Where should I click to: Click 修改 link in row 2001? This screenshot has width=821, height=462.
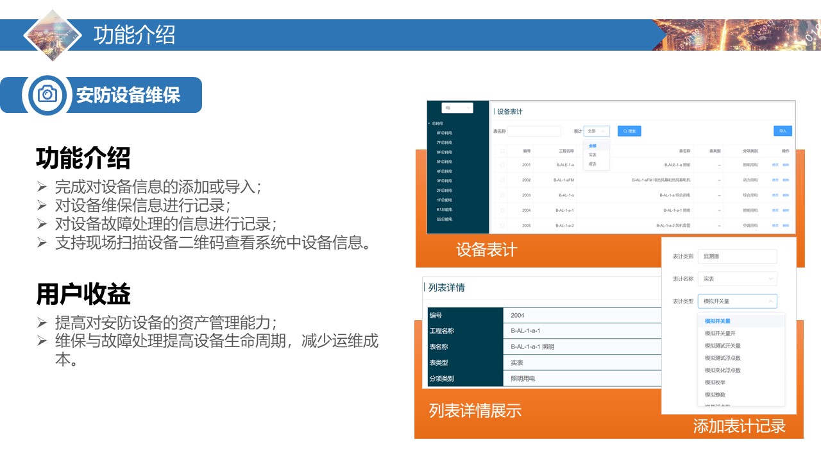coord(775,165)
